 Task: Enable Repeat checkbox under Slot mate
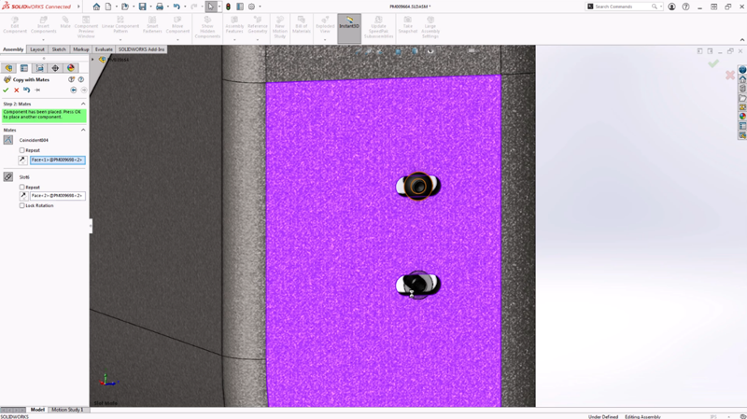click(22, 187)
